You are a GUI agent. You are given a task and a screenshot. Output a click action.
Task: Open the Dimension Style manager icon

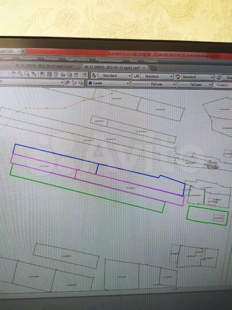click(136, 76)
